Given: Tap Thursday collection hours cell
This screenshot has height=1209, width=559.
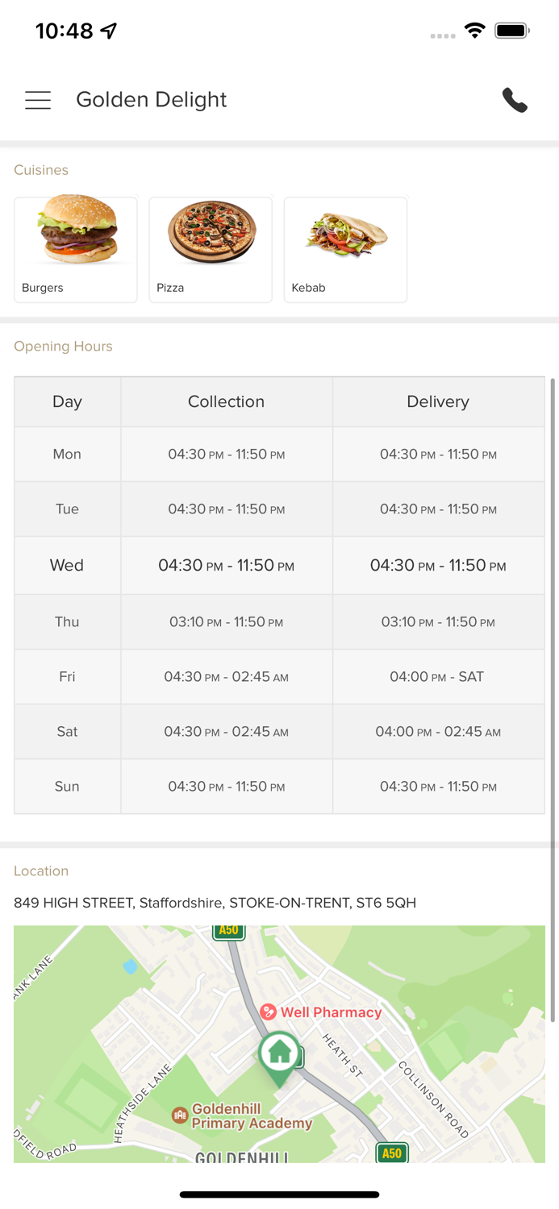Looking at the screenshot, I should tap(226, 622).
